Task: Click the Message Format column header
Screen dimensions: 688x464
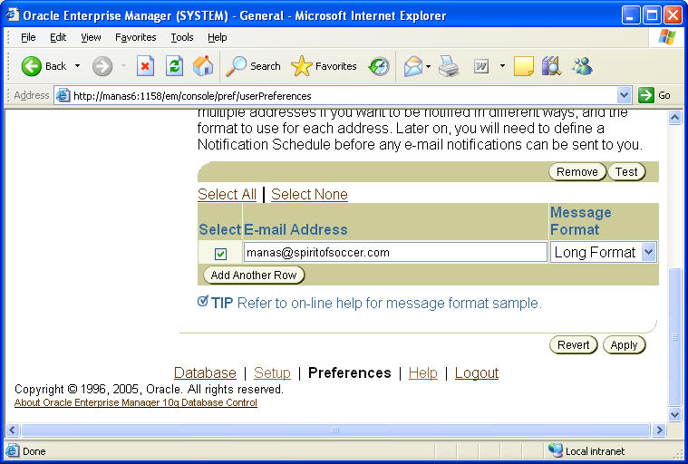Action: point(580,221)
